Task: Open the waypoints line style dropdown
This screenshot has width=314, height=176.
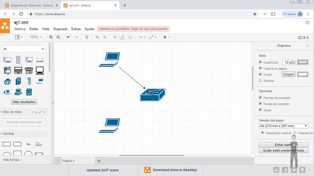Action: [153, 37]
